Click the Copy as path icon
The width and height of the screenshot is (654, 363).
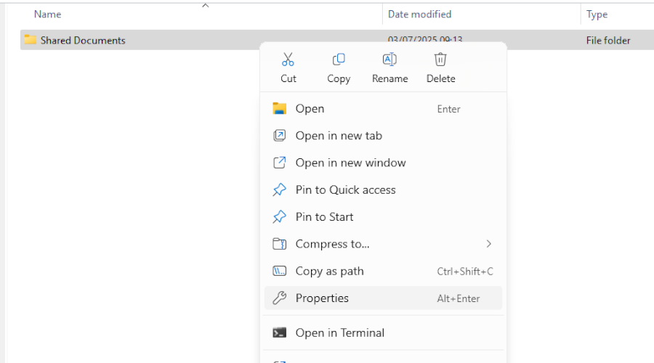point(280,272)
